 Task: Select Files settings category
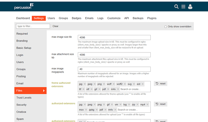(30, 91)
